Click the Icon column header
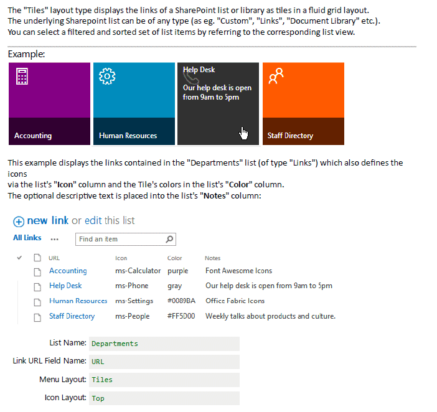Viewport: 437px width, 412px height. pyautogui.click(x=121, y=258)
